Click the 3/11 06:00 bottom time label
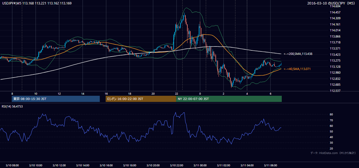 (x=270, y=165)
